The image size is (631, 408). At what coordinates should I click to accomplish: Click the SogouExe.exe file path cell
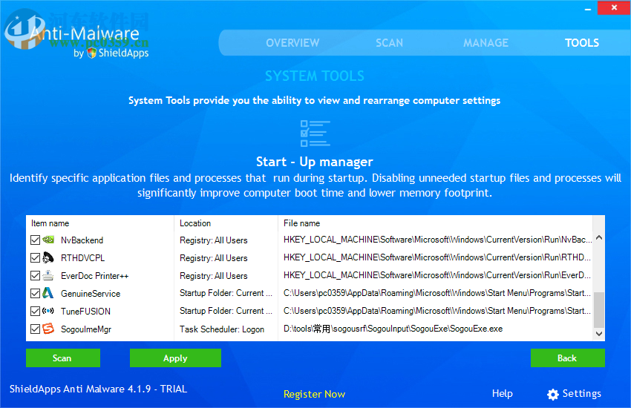point(393,329)
